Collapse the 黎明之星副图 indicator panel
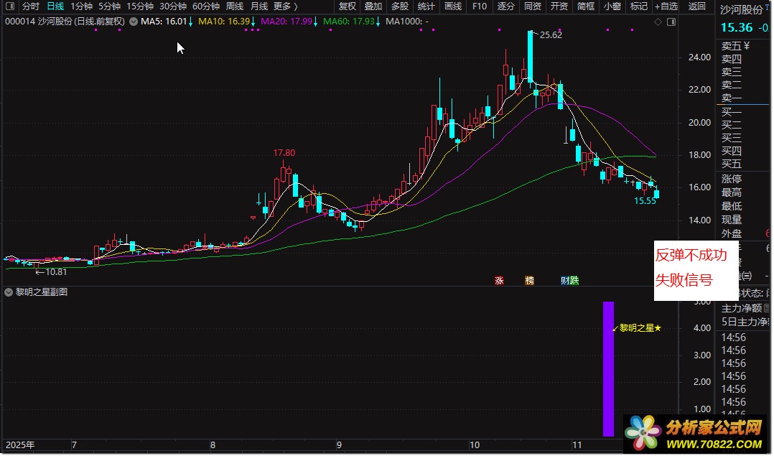The height and width of the screenshot is (456, 774). click(x=9, y=292)
